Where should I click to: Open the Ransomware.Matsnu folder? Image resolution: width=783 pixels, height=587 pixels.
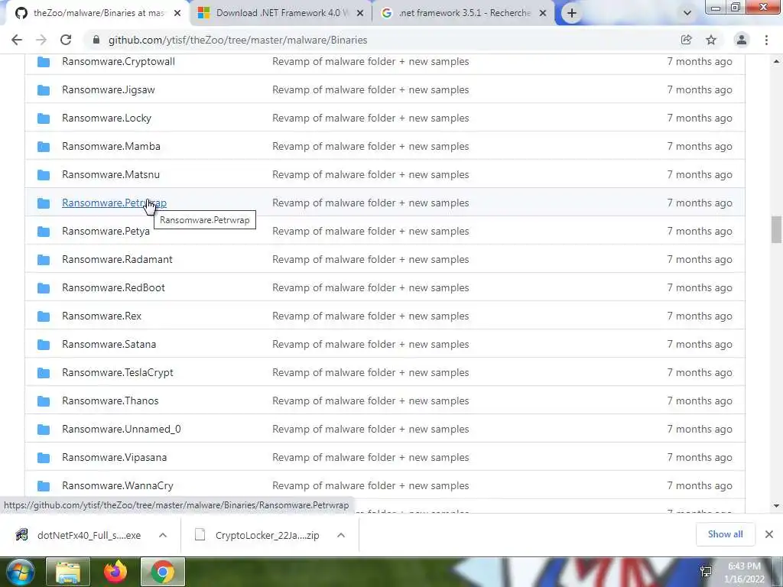coord(111,175)
